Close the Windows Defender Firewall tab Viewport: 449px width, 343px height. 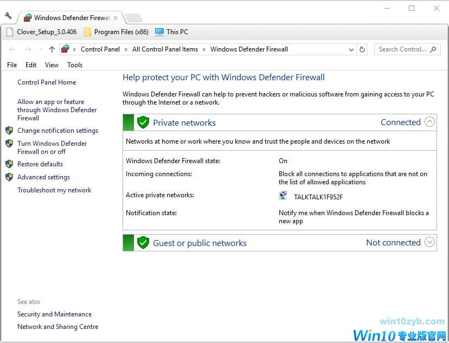pyautogui.click(x=116, y=18)
